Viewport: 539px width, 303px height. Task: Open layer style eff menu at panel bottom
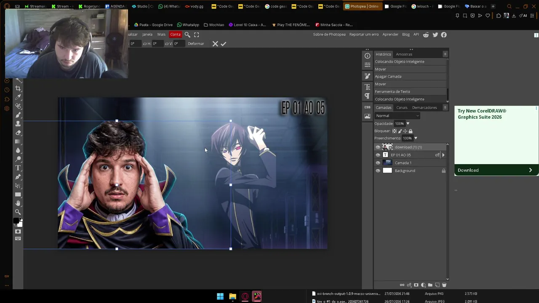tap(409, 285)
